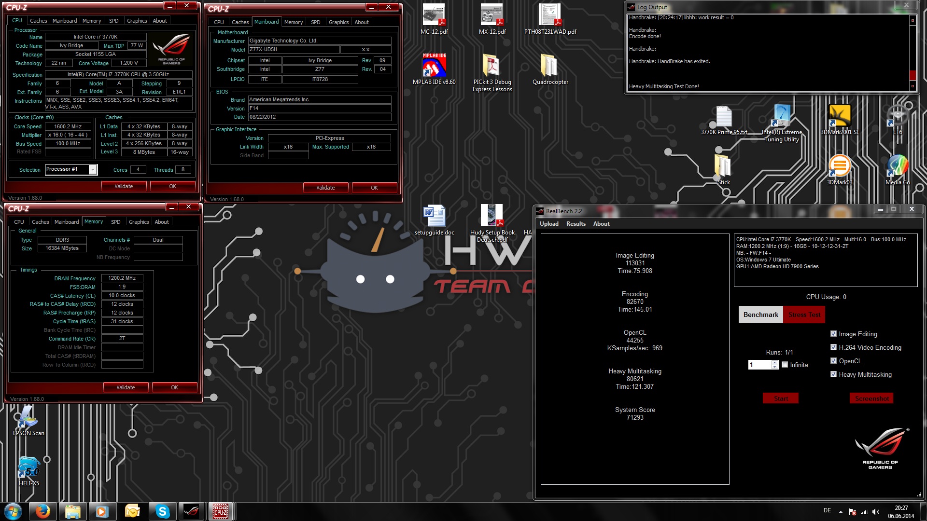Switch to RealBench ROG taskbar item

pyautogui.click(x=191, y=511)
